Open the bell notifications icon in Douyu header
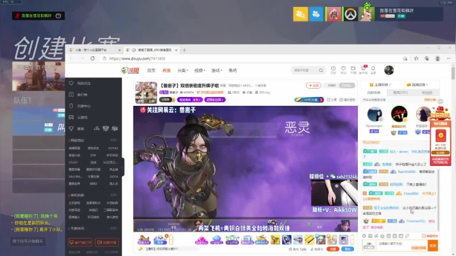Viewport: 456px width, 256px height. pos(373,70)
